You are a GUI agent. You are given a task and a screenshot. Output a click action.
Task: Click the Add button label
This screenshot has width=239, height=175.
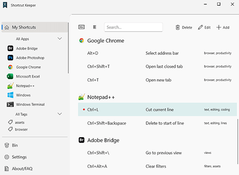[226, 28]
